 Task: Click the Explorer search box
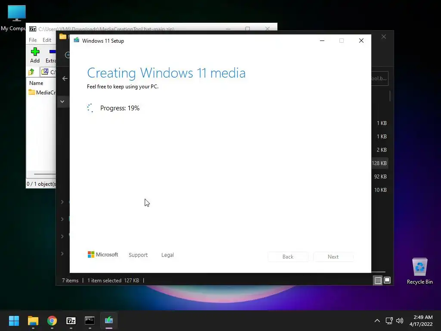(x=380, y=78)
